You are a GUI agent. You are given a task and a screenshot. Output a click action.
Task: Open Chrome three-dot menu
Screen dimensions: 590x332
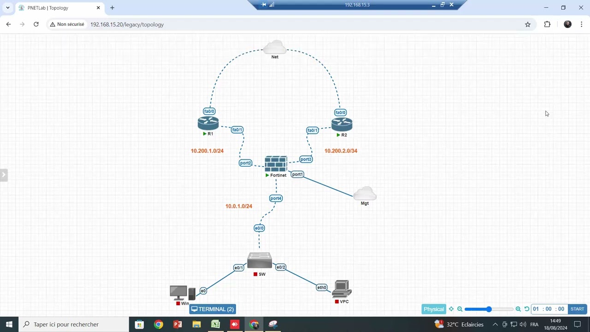click(581, 24)
